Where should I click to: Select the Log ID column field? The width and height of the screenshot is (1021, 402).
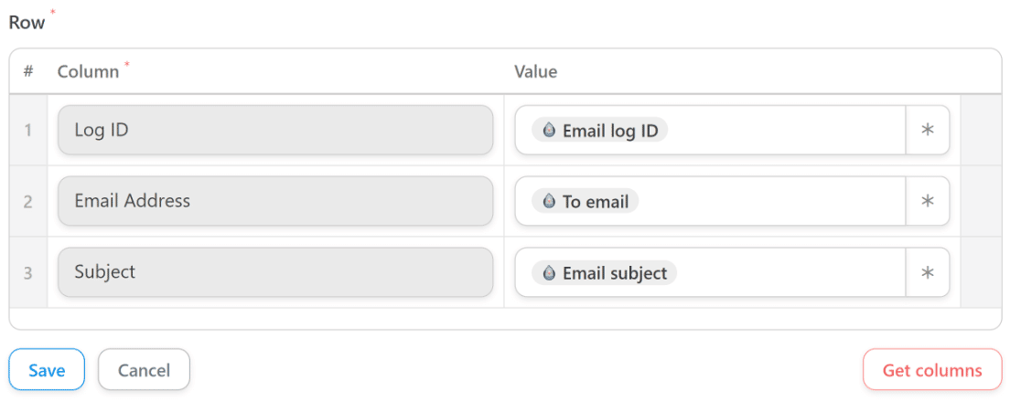click(x=275, y=130)
